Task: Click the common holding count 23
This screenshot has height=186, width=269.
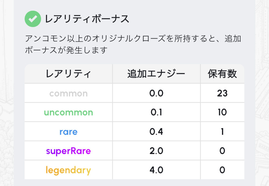Action: 222,93
